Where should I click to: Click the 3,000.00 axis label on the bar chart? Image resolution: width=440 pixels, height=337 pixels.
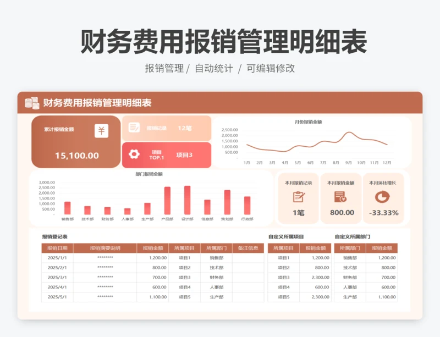[47, 183]
